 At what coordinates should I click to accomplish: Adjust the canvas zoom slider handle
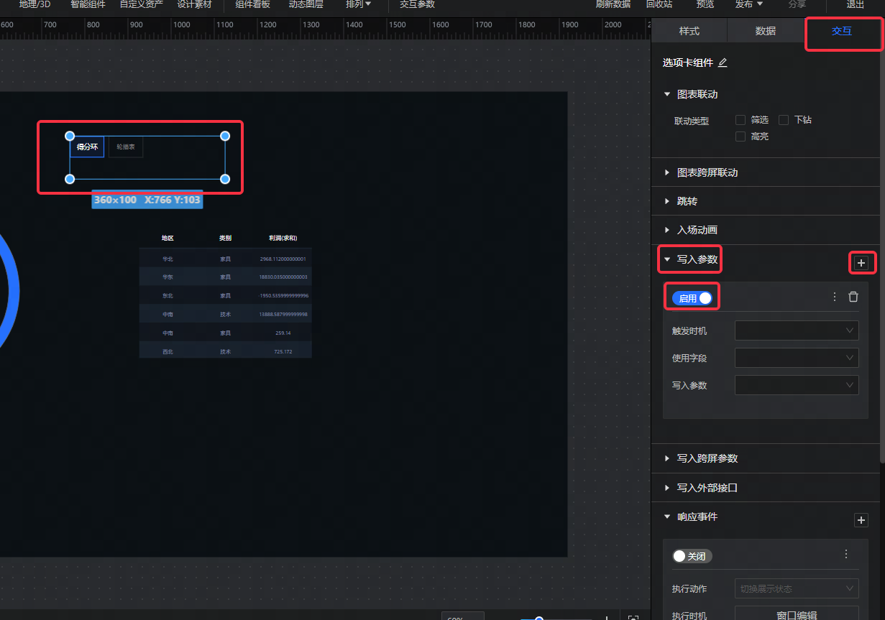(x=538, y=618)
